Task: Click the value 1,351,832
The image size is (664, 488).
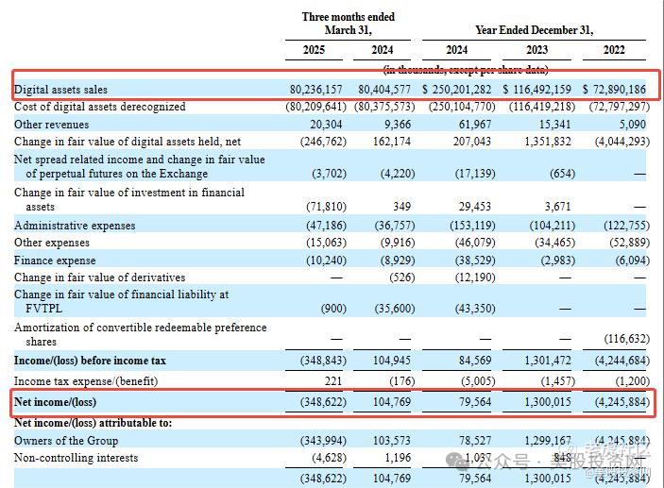Action: click(548, 142)
